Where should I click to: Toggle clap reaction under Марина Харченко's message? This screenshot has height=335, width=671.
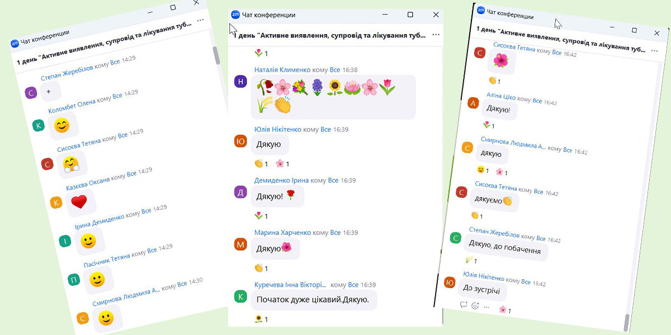pos(261,267)
